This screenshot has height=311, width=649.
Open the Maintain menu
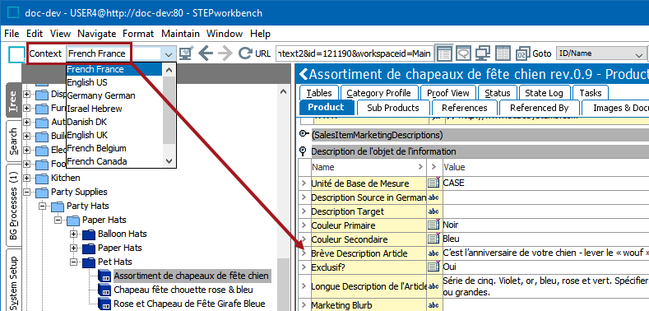(x=180, y=34)
